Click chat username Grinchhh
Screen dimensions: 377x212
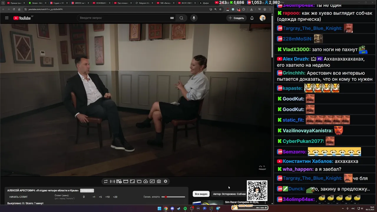(294, 73)
